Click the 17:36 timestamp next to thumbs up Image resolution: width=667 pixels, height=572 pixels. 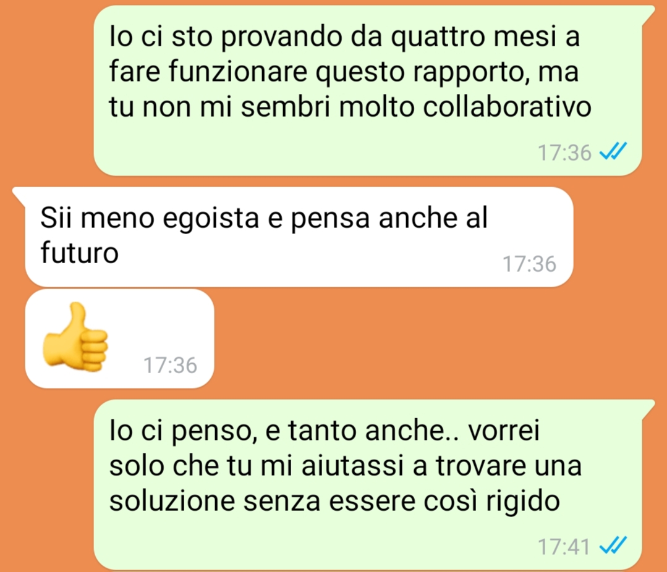tap(170, 365)
